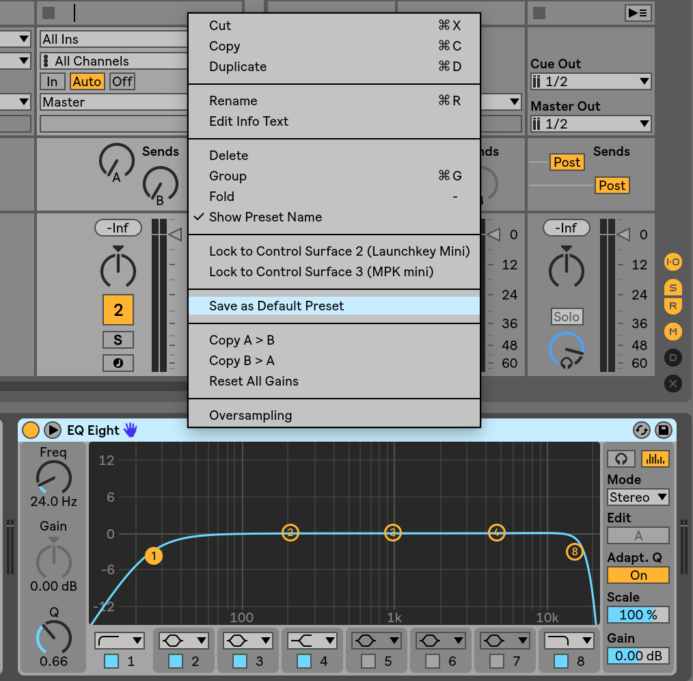Set monitor mode to Off
Viewport: 693px width, 681px height.
(x=122, y=81)
